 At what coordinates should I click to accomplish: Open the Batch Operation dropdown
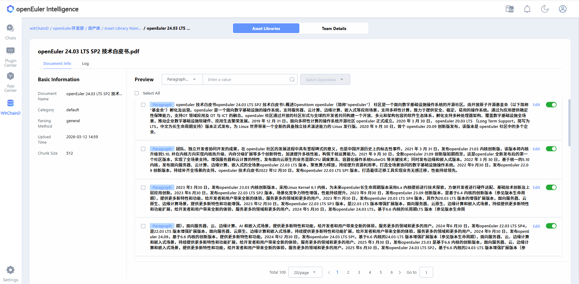325,79
